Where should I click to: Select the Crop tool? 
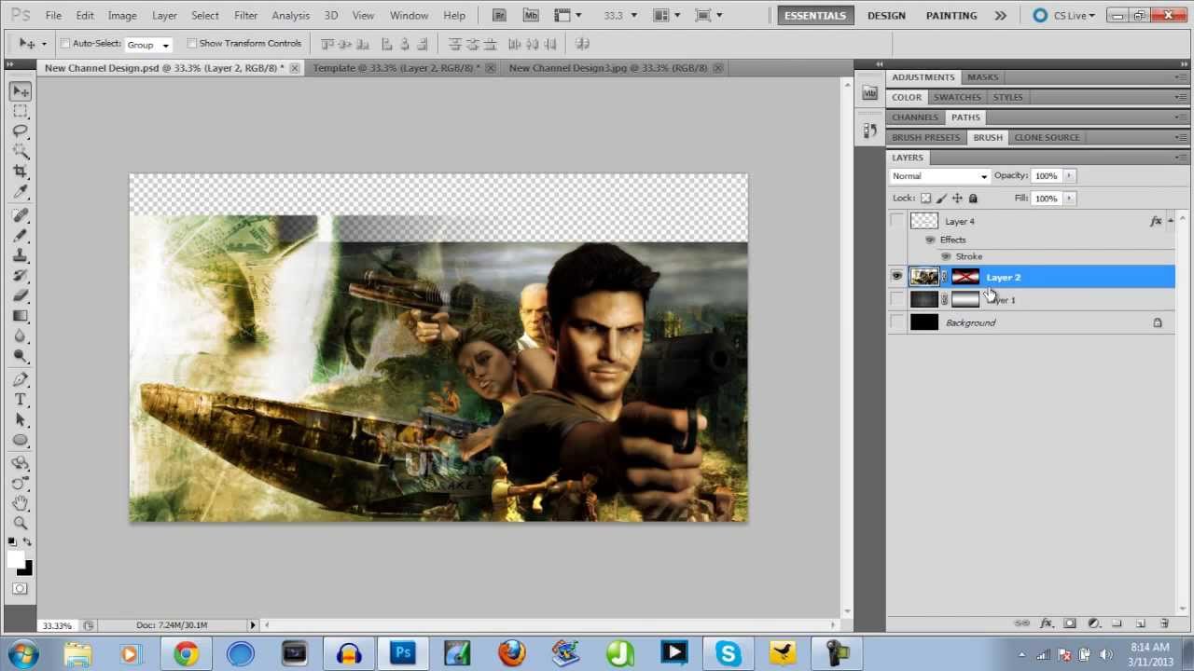coord(21,172)
